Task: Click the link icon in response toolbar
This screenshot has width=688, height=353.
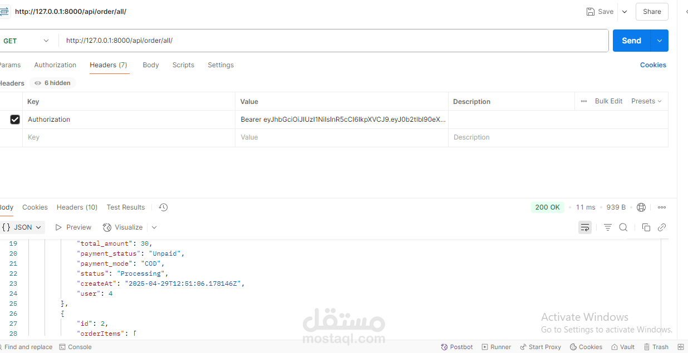Action: 662,227
